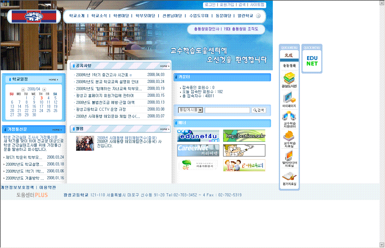Expand the 공지사항 MORE list

pos(164,66)
